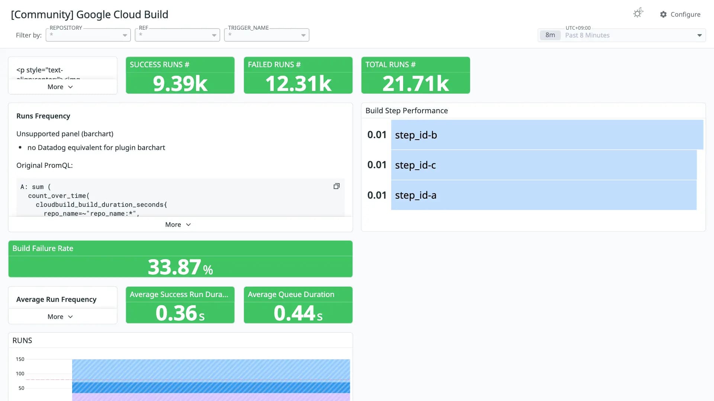Click the Average Success Run Duration widget
Screen dimensions: 714x401
click(180, 305)
